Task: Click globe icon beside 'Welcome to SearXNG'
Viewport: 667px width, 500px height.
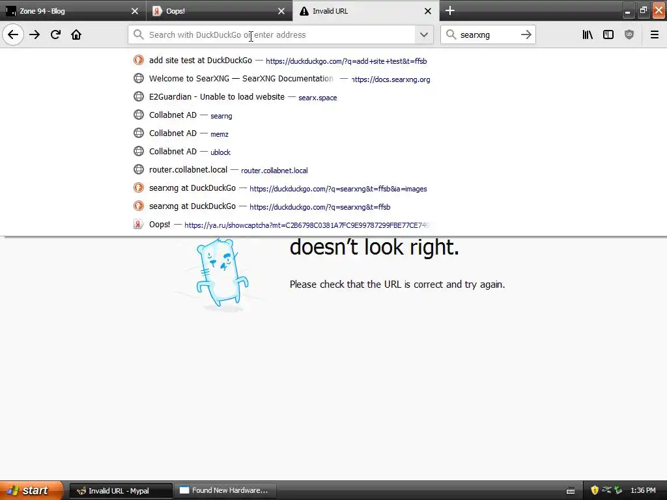Action: click(139, 78)
